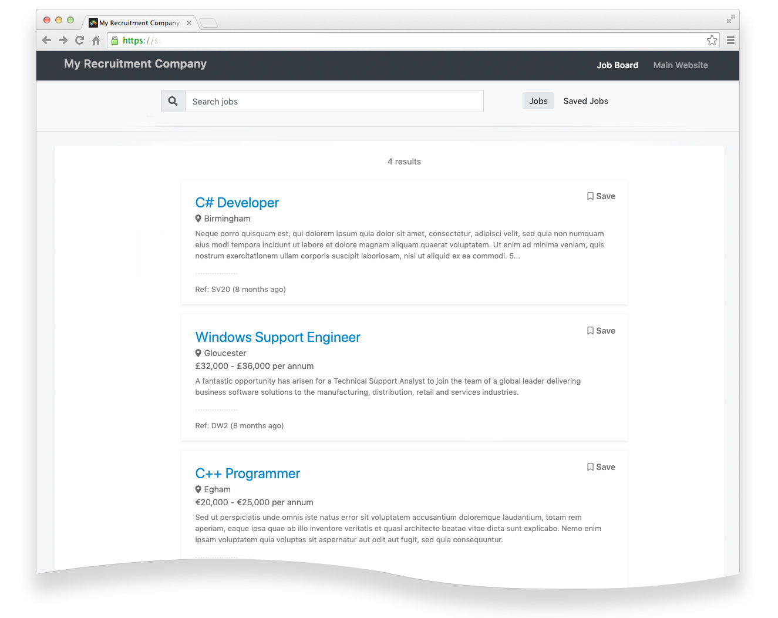Close the My Recruitment Company tab

pyautogui.click(x=189, y=23)
